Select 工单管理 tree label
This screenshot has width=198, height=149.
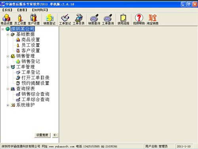click(25, 67)
